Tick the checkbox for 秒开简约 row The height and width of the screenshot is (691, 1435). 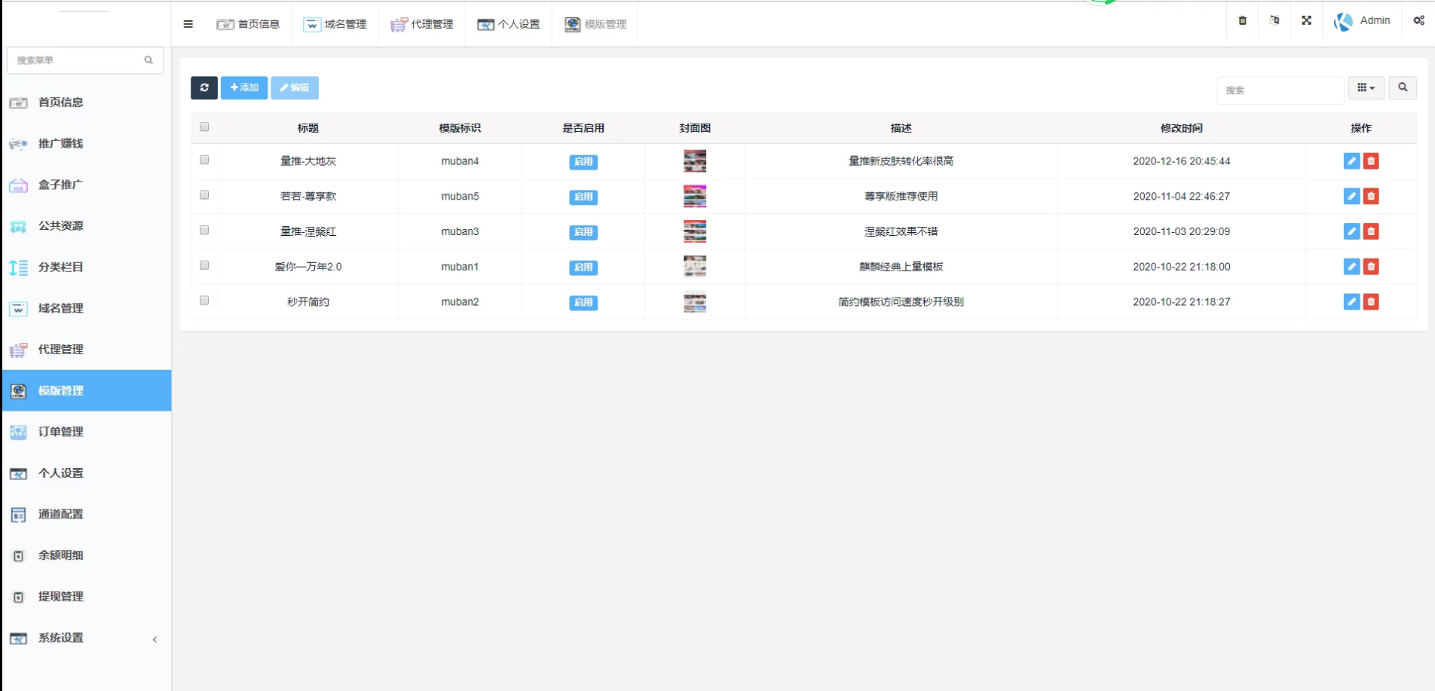(x=204, y=301)
